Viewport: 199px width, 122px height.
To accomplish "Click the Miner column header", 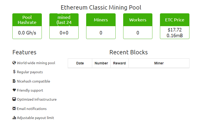I will point(159,63).
